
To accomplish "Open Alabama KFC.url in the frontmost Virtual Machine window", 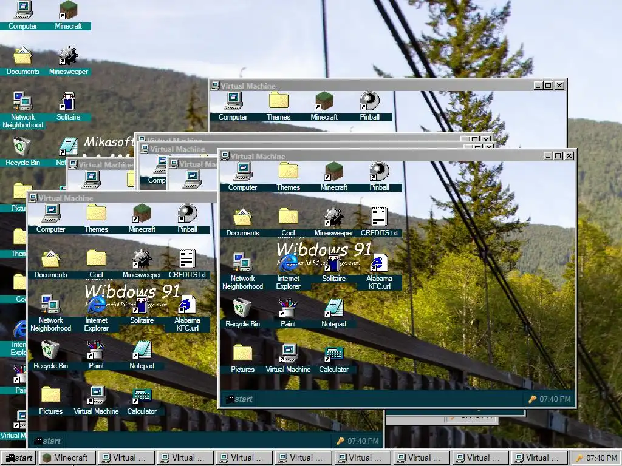I will (x=379, y=271).
